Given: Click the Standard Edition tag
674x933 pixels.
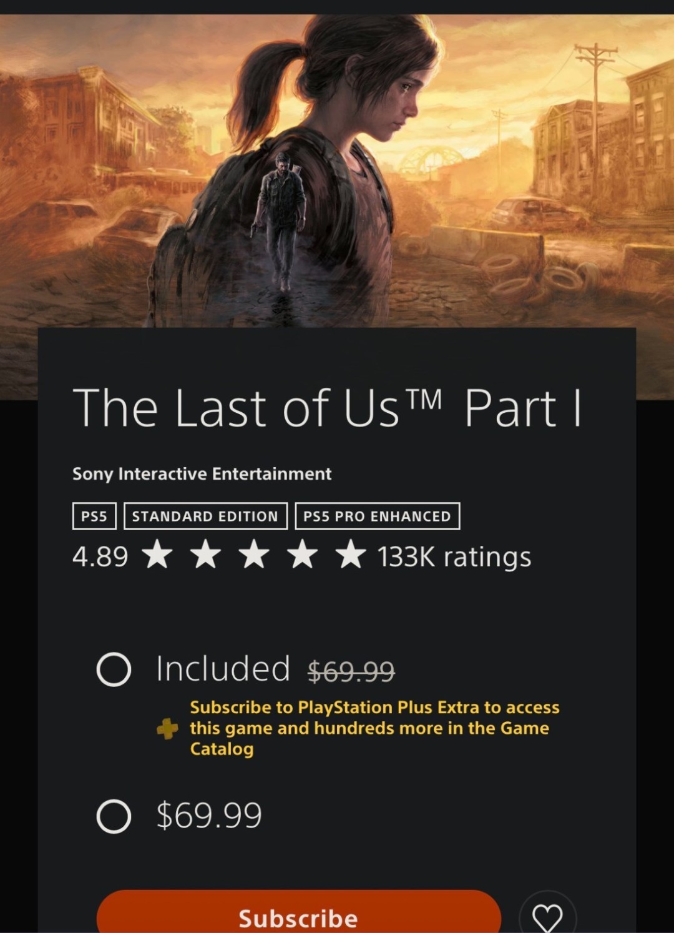Looking at the screenshot, I should tap(205, 516).
